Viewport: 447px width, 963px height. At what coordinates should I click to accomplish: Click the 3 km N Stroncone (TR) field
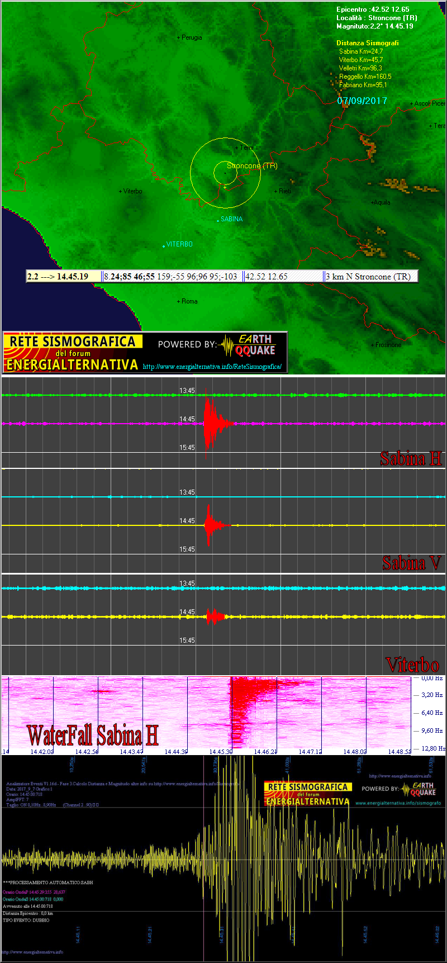(370, 277)
